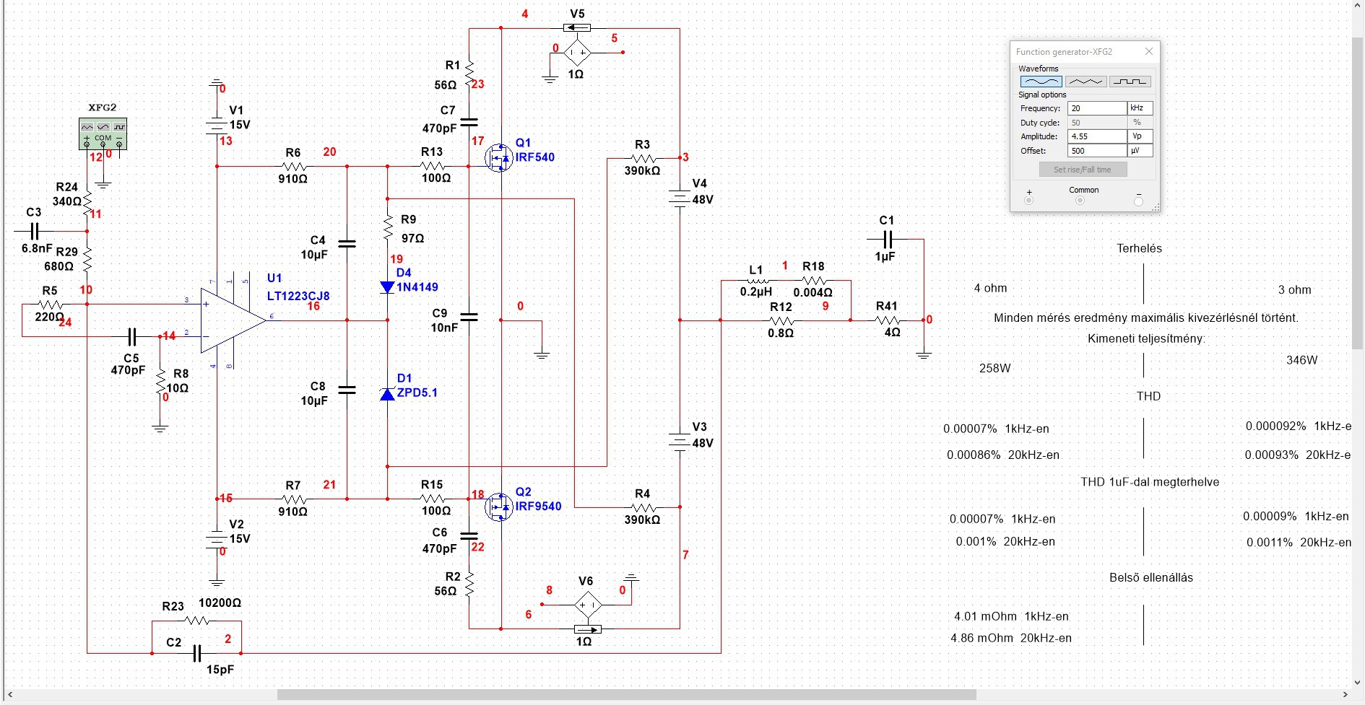Select the triangle waveform button
Screen dimensions: 1365x705
1085,82
